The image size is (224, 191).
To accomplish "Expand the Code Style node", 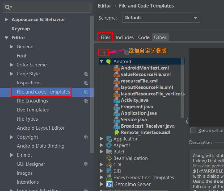I will (x=12, y=74).
